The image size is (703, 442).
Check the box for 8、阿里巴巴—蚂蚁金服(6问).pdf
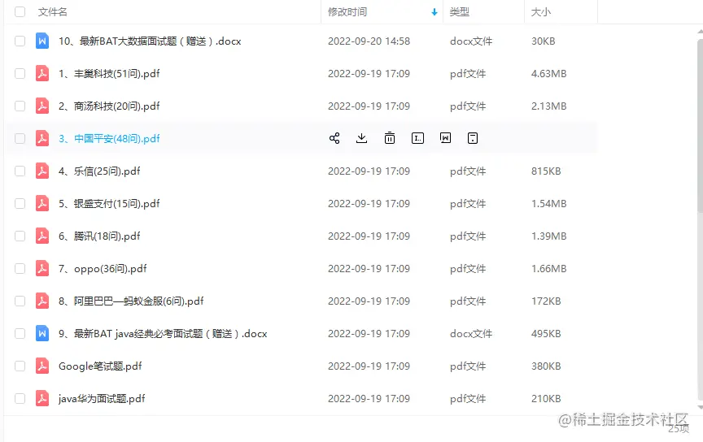click(x=20, y=301)
